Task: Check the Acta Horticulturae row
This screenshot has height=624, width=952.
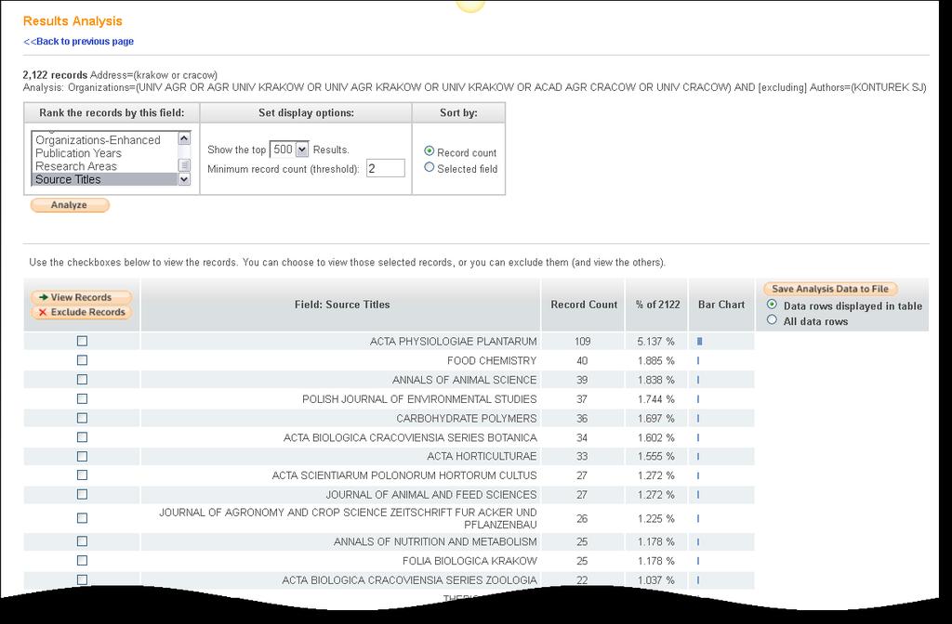Action: (82, 456)
